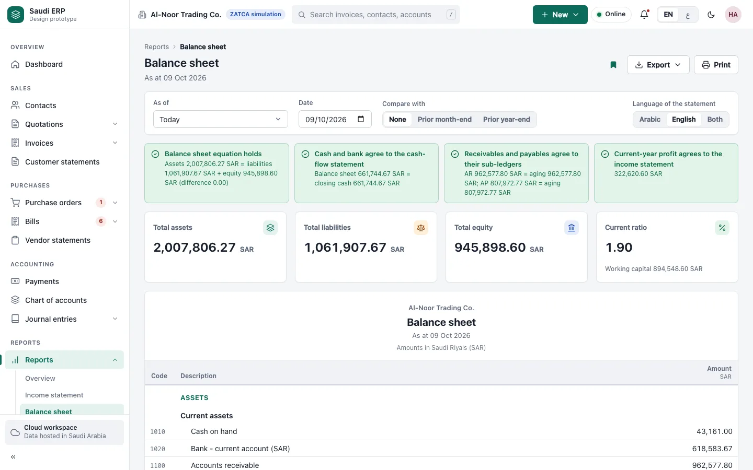Compare with Prior month-end
The height and width of the screenshot is (470, 753).
[x=444, y=120]
